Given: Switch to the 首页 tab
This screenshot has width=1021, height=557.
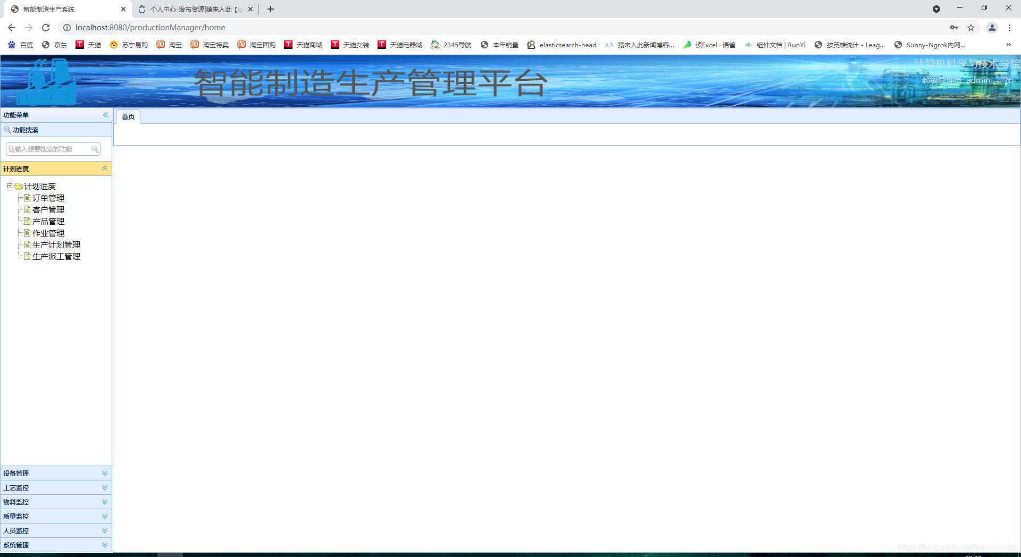Looking at the screenshot, I should click(x=127, y=117).
